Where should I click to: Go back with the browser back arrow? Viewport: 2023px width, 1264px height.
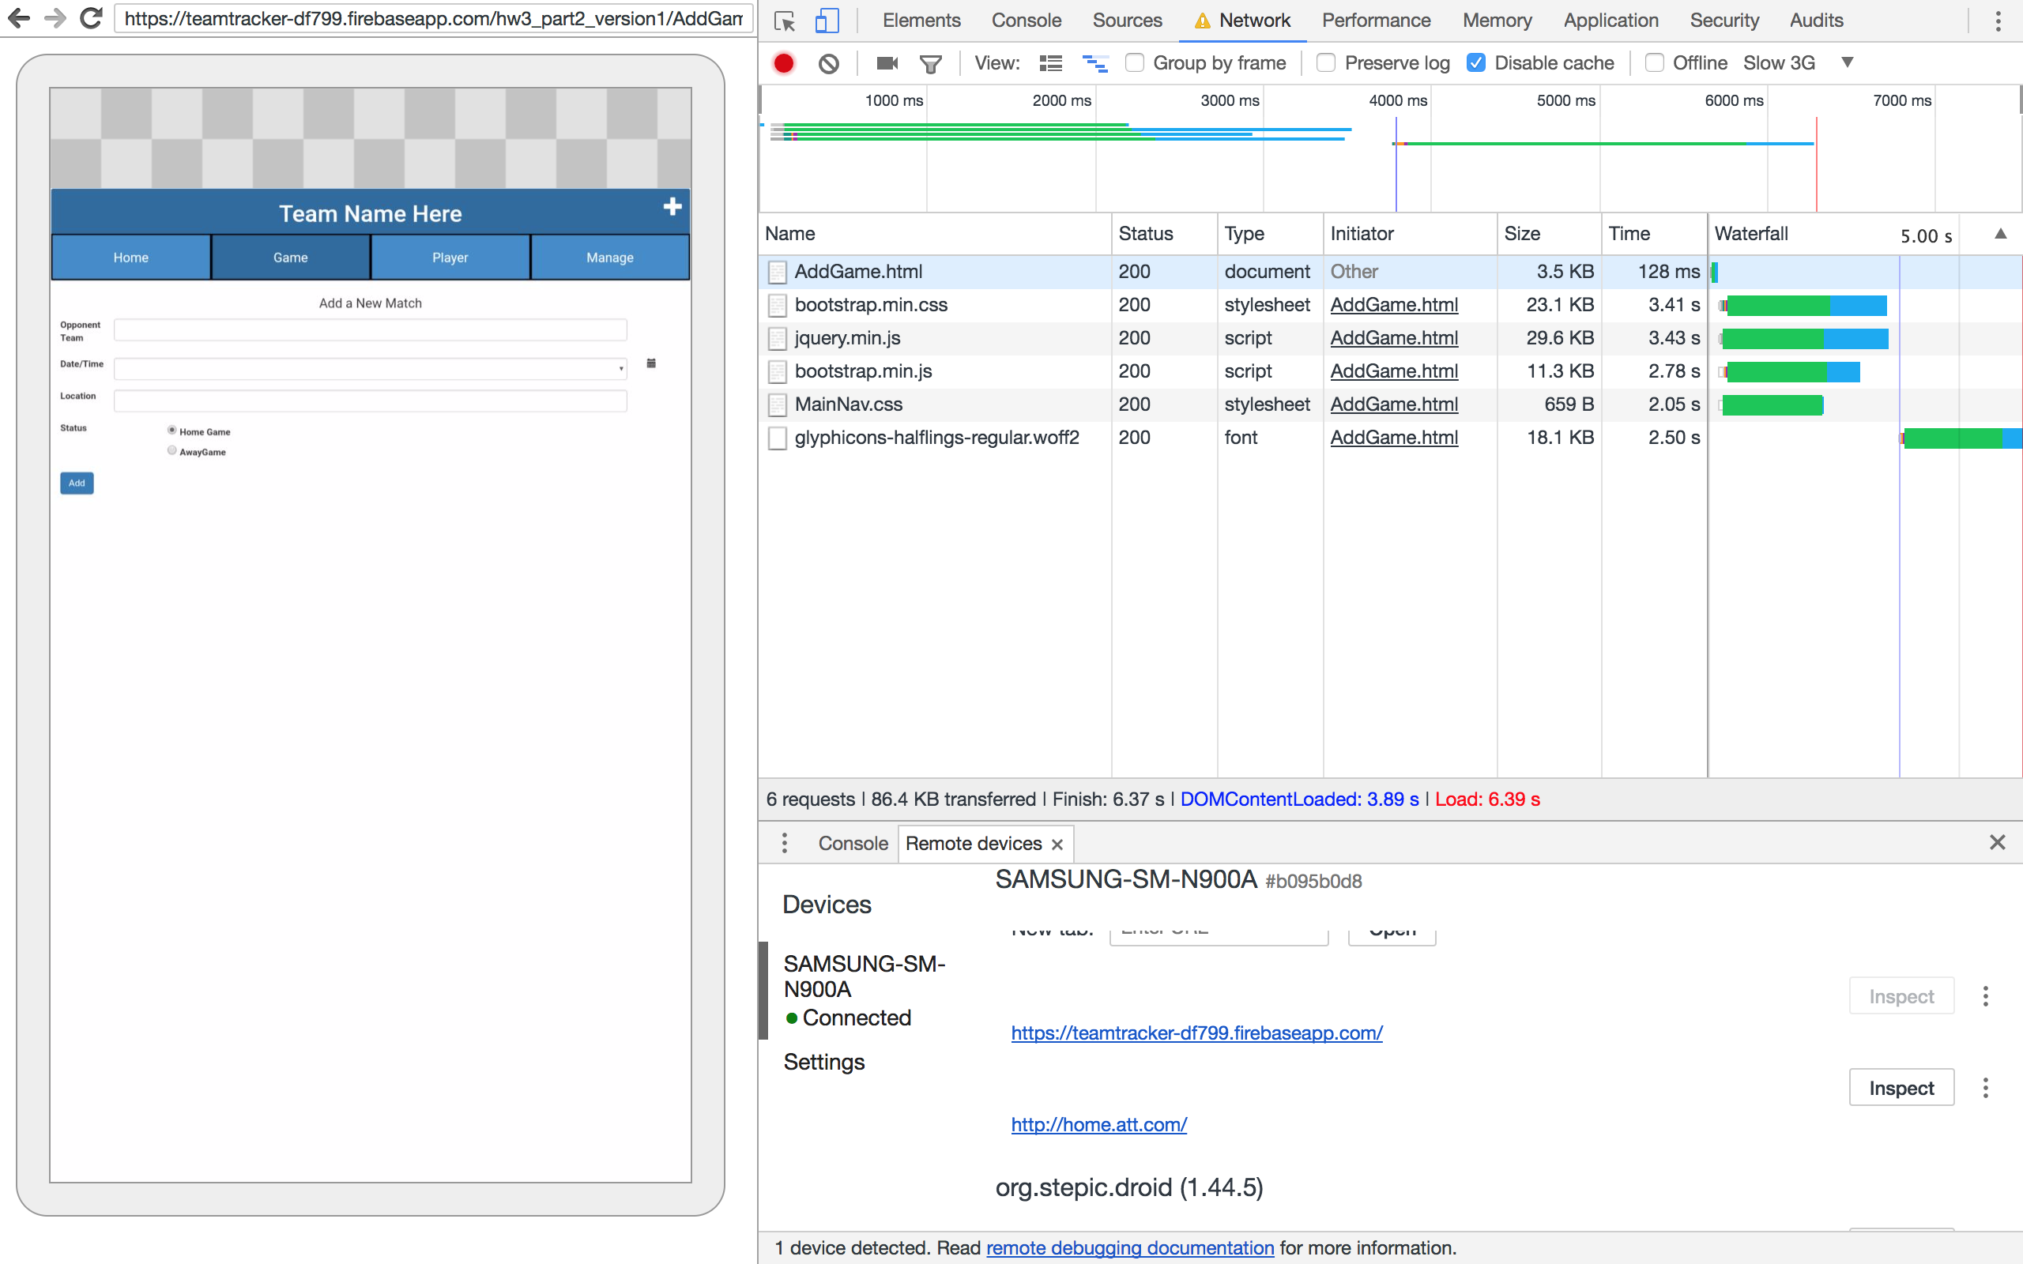coord(18,17)
